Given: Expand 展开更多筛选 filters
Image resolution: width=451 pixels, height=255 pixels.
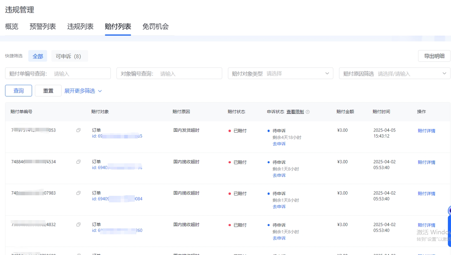Looking at the screenshot, I should tap(83, 91).
